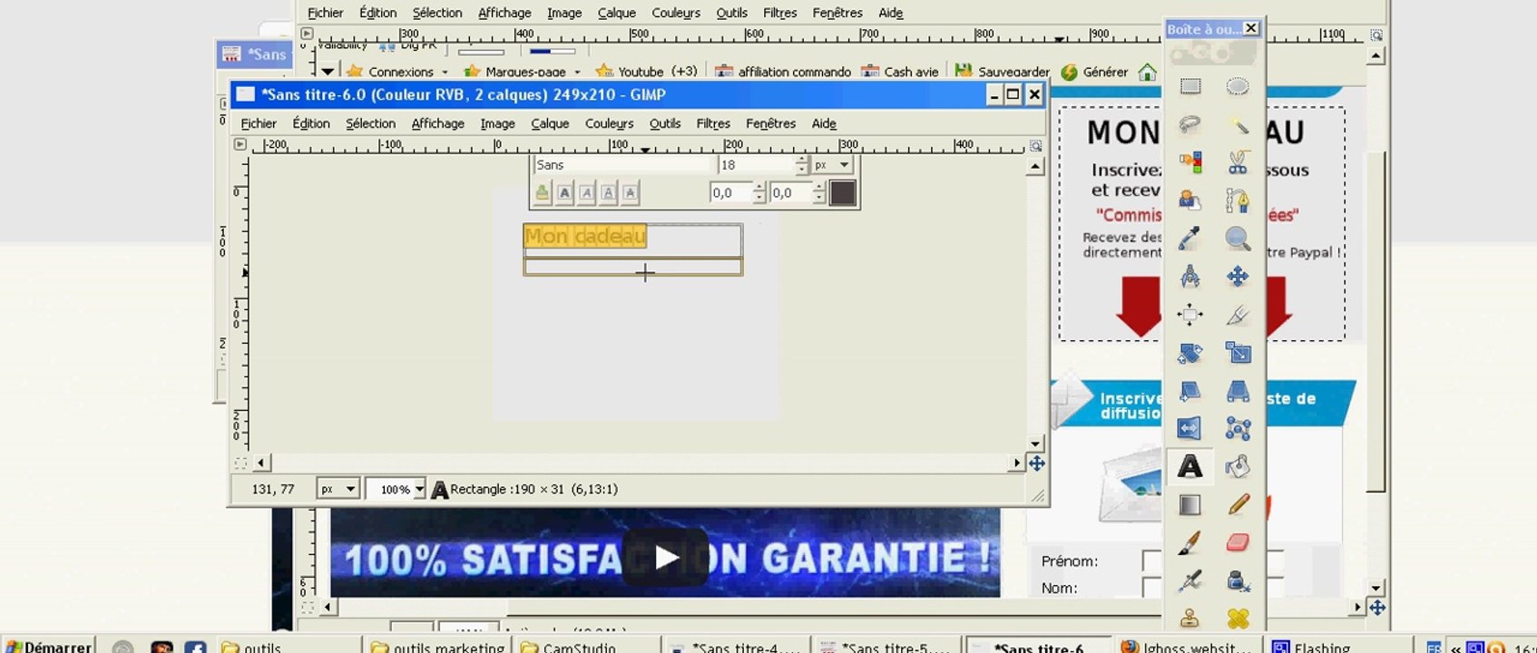The height and width of the screenshot is (653, 1537).
Task: Activate the Select by Color tool
Action: pyautogui.click(x=1189, y=162)
